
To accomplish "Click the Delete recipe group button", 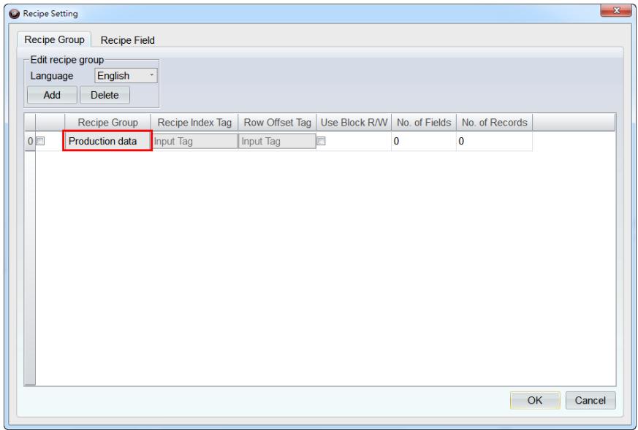I will point(105,95).
